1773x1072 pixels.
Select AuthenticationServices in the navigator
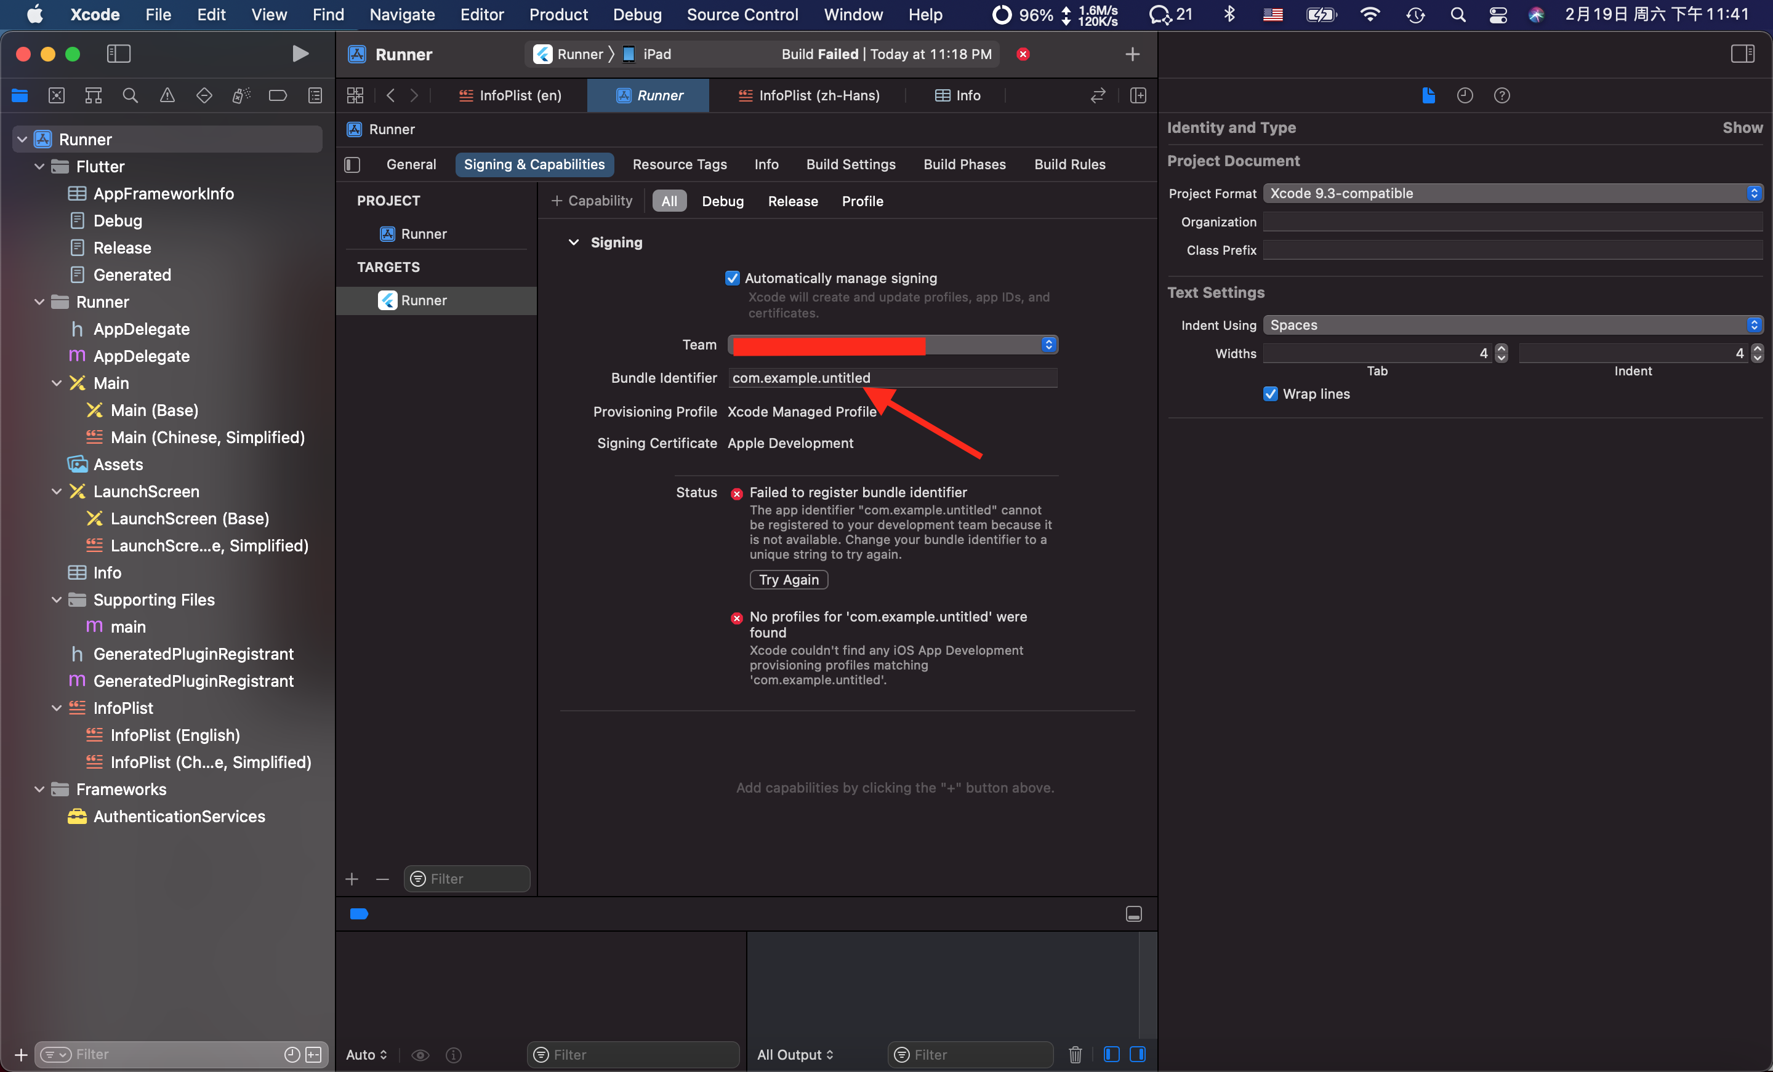(x=179, y=817)
